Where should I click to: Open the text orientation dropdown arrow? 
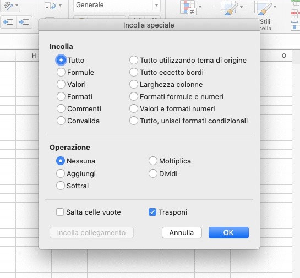pos(17,5)
